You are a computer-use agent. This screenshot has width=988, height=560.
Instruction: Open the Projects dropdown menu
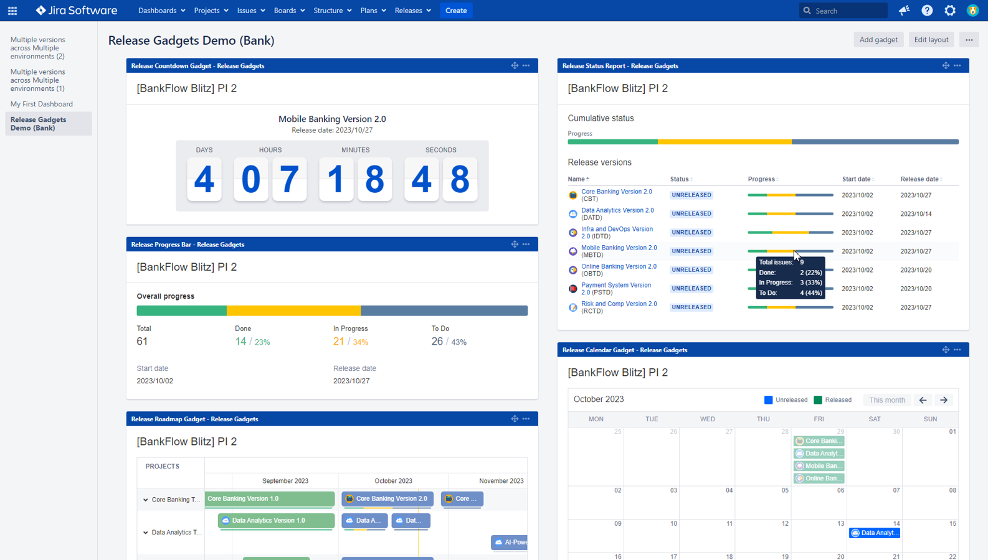pyautogui.click(x=211, y=11)
